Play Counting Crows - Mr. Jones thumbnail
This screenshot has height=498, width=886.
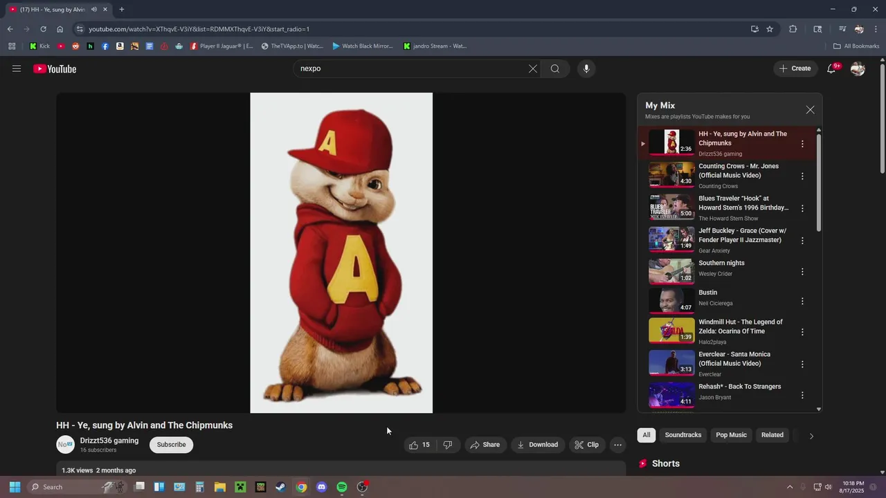(x=671, y=175)
